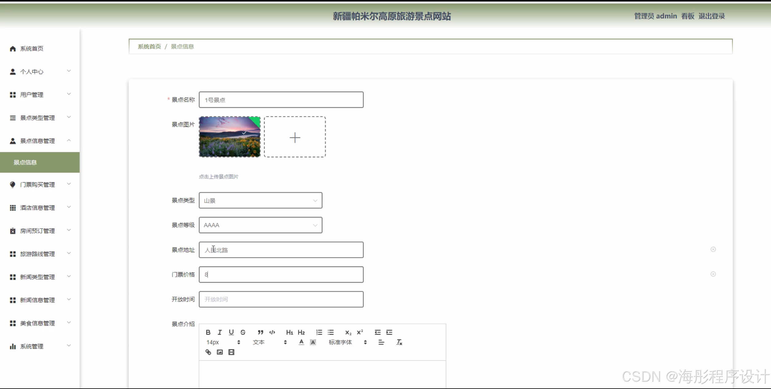Open the 景点等级 AAAA dropdown
This screenshot has height=389, width=771.
click(260, 225)
